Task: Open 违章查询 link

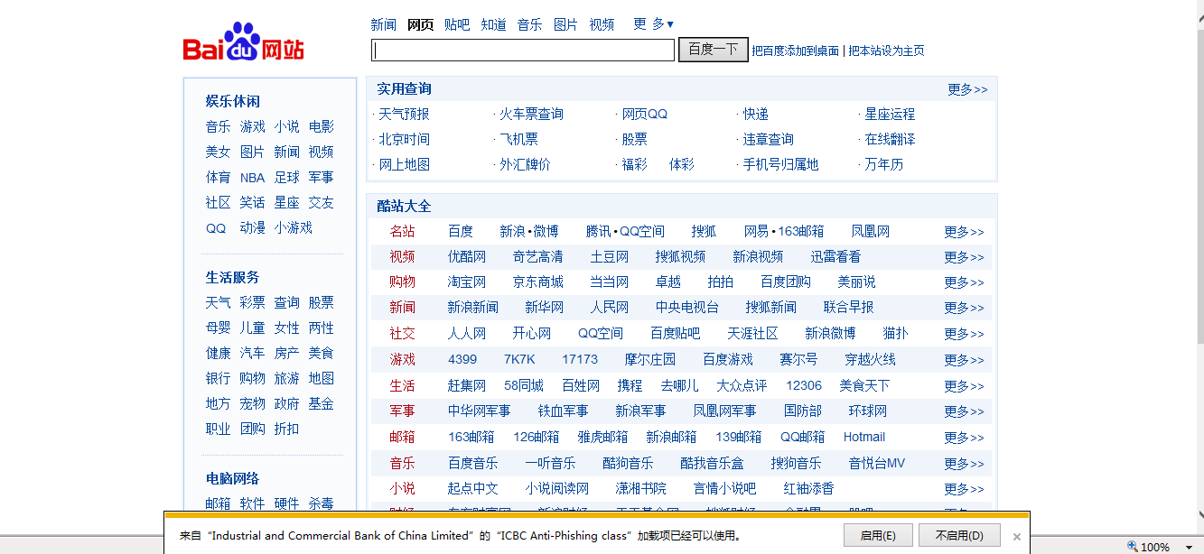Action: [769, 139]
